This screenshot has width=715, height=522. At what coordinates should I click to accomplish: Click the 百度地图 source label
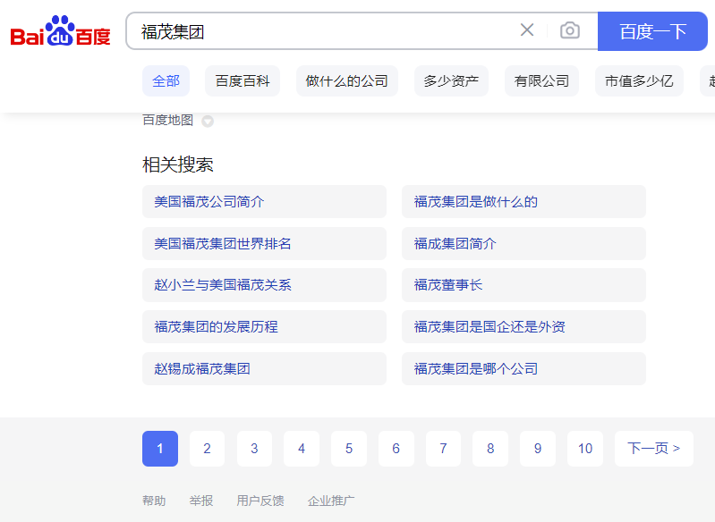pos(168,121)
